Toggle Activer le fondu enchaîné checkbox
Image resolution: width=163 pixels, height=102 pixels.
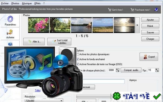coord(78,59)
